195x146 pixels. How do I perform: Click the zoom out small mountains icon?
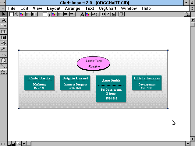click(x=9, y=144)
